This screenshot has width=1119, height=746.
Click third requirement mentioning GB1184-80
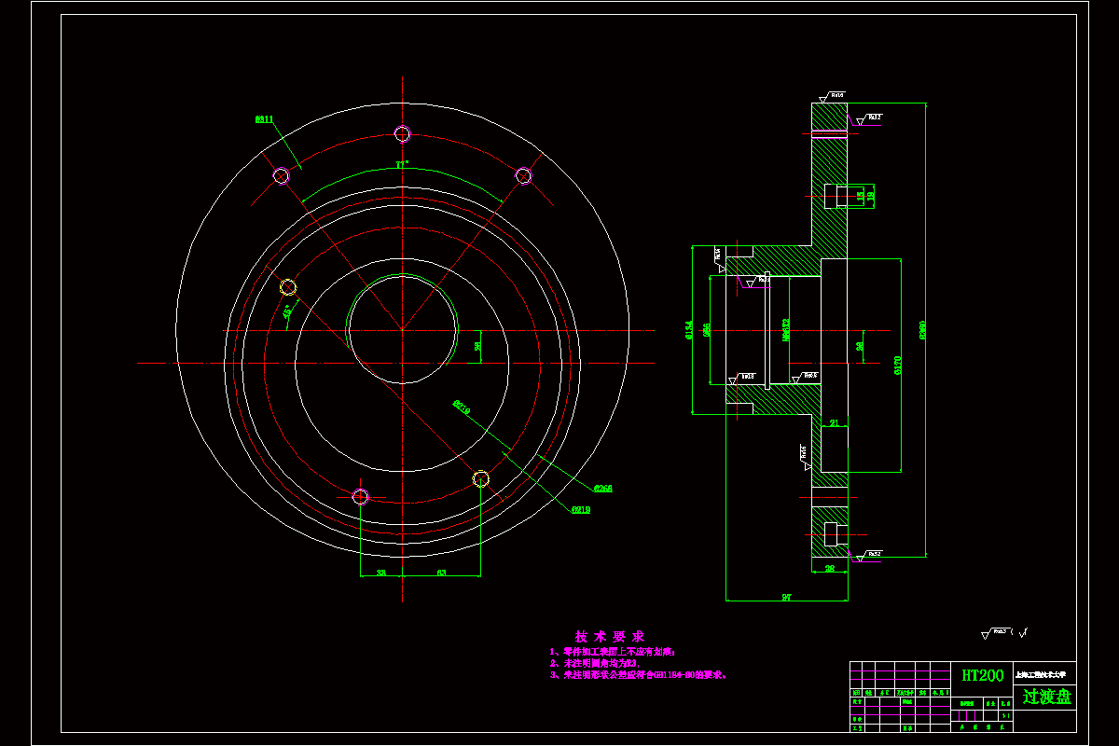639,674
